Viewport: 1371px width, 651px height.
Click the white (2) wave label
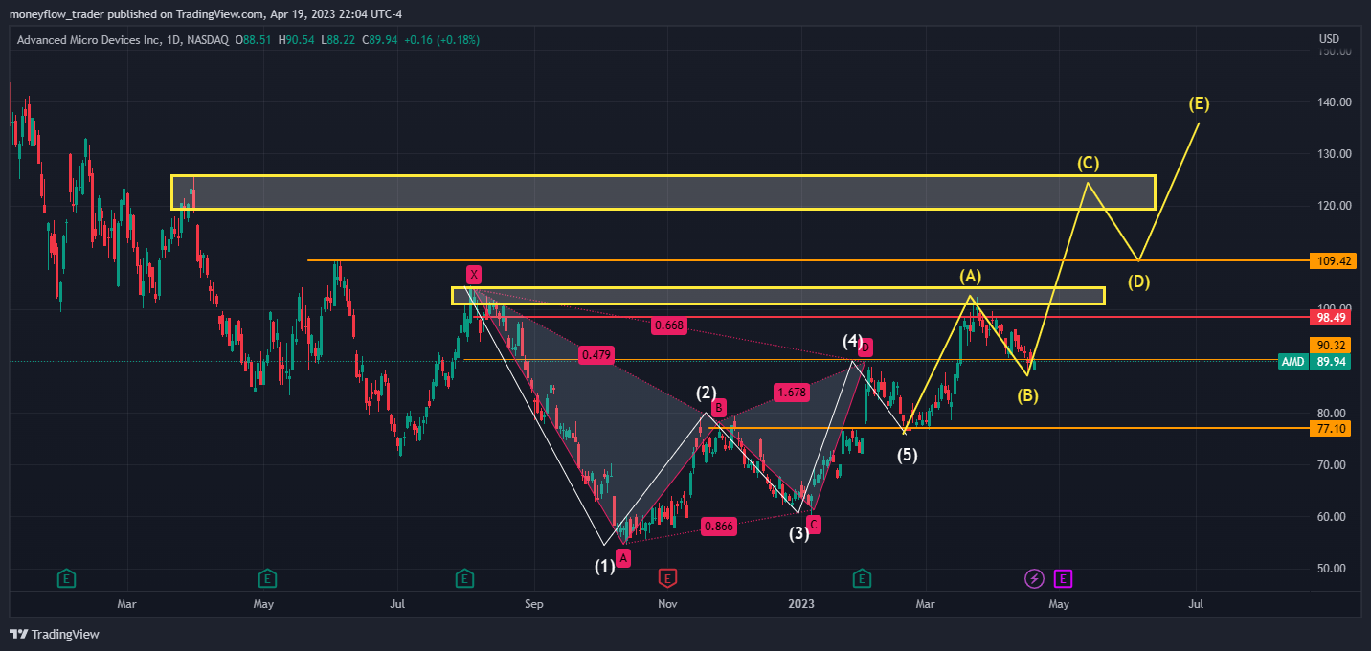707,392
